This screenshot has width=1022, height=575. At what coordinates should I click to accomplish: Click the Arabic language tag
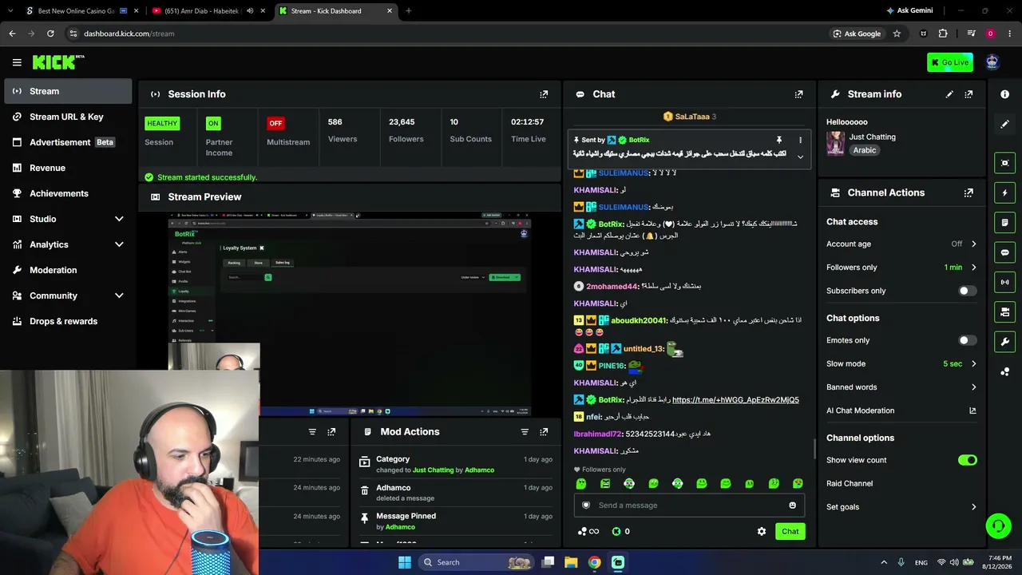[x=864, y=150]
